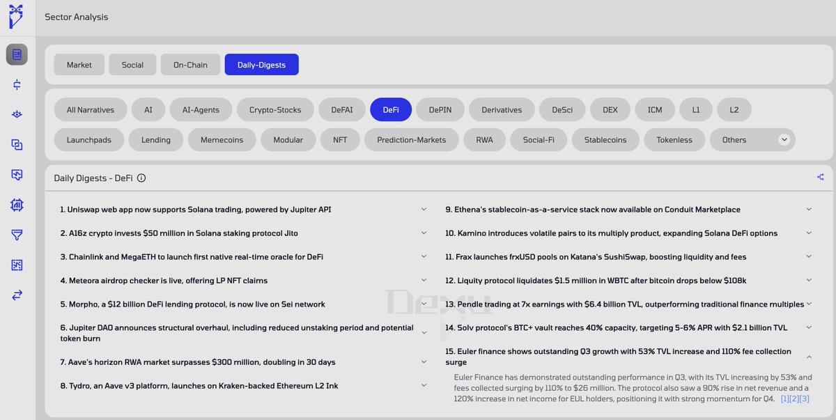Select the AI narrative filter
The image size is (836, 420).
tap(148, 110)
